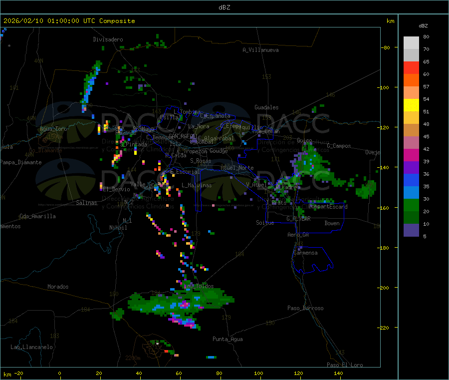
Task: Click the -200 km vertical axis tick
Action: coord(383,288)
